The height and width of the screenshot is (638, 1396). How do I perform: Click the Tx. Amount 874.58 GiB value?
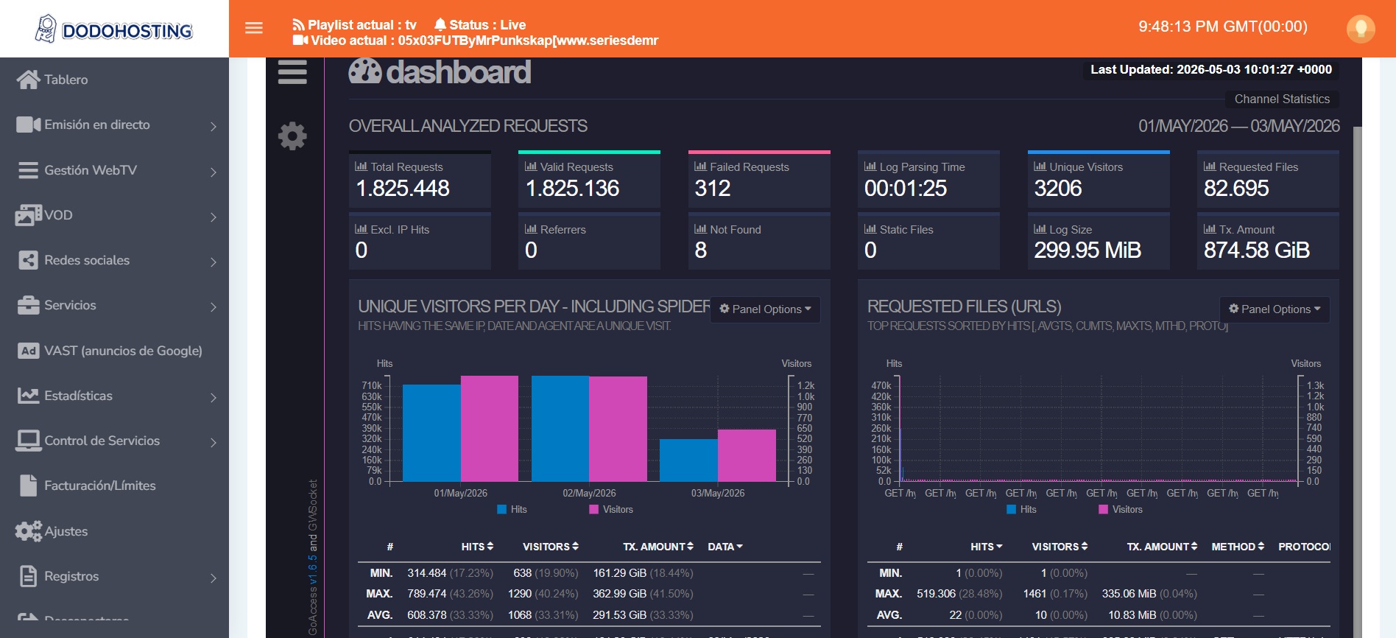pos(1257,250)
